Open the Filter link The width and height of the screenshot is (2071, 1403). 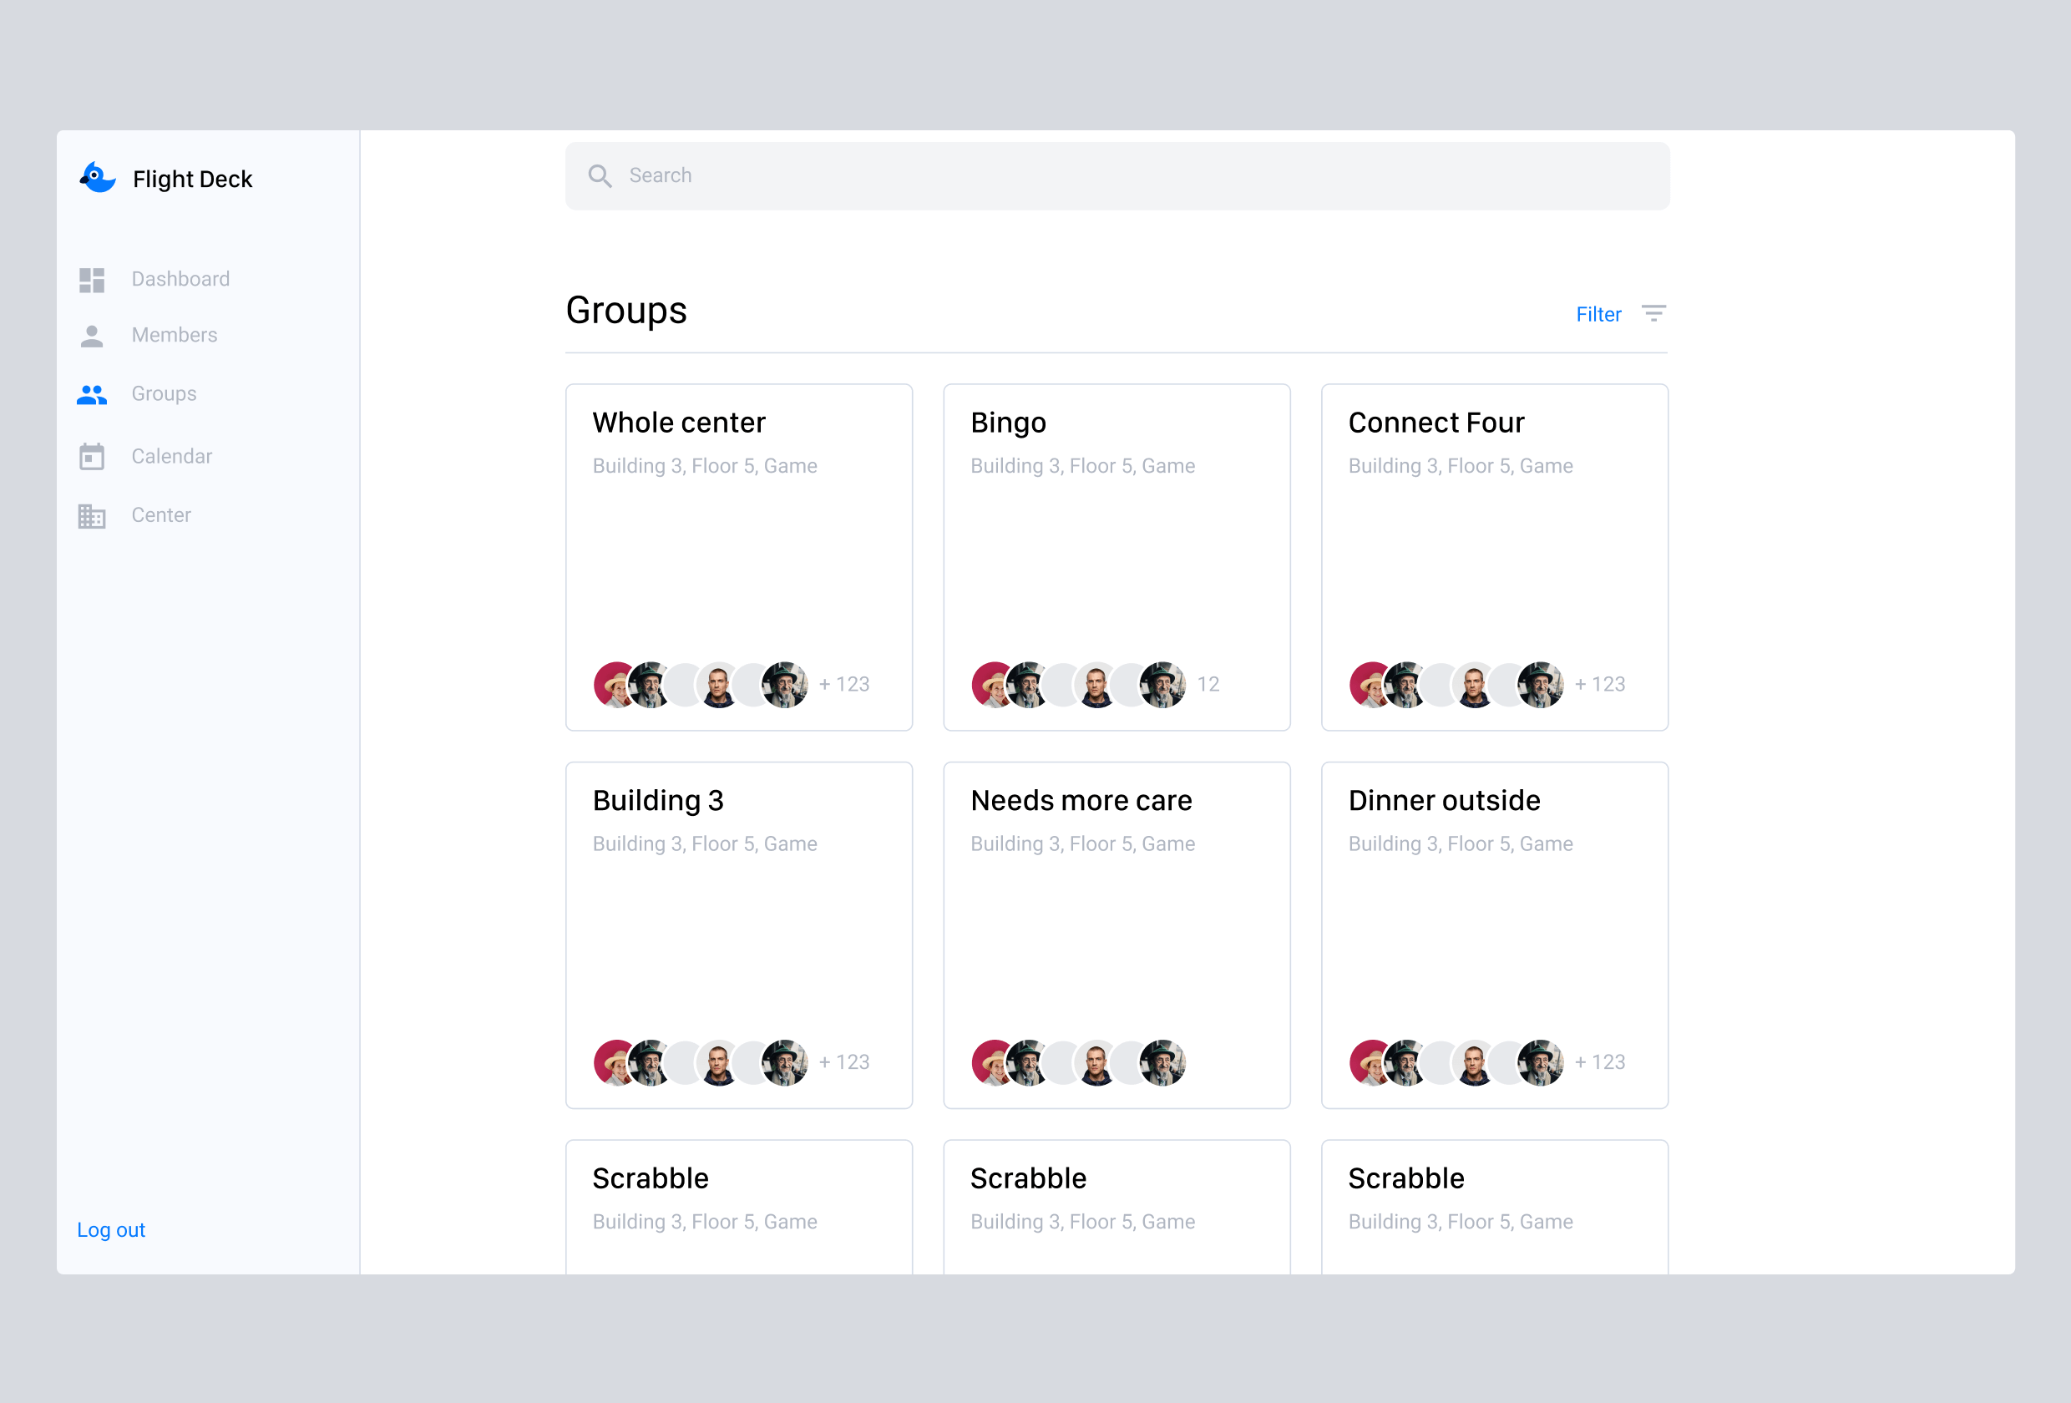click(x=1598, y=315)
